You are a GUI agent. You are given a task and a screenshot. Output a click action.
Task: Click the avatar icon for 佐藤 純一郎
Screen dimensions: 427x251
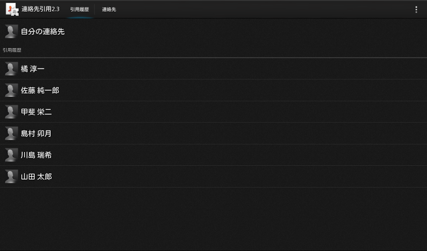(11, 90)
